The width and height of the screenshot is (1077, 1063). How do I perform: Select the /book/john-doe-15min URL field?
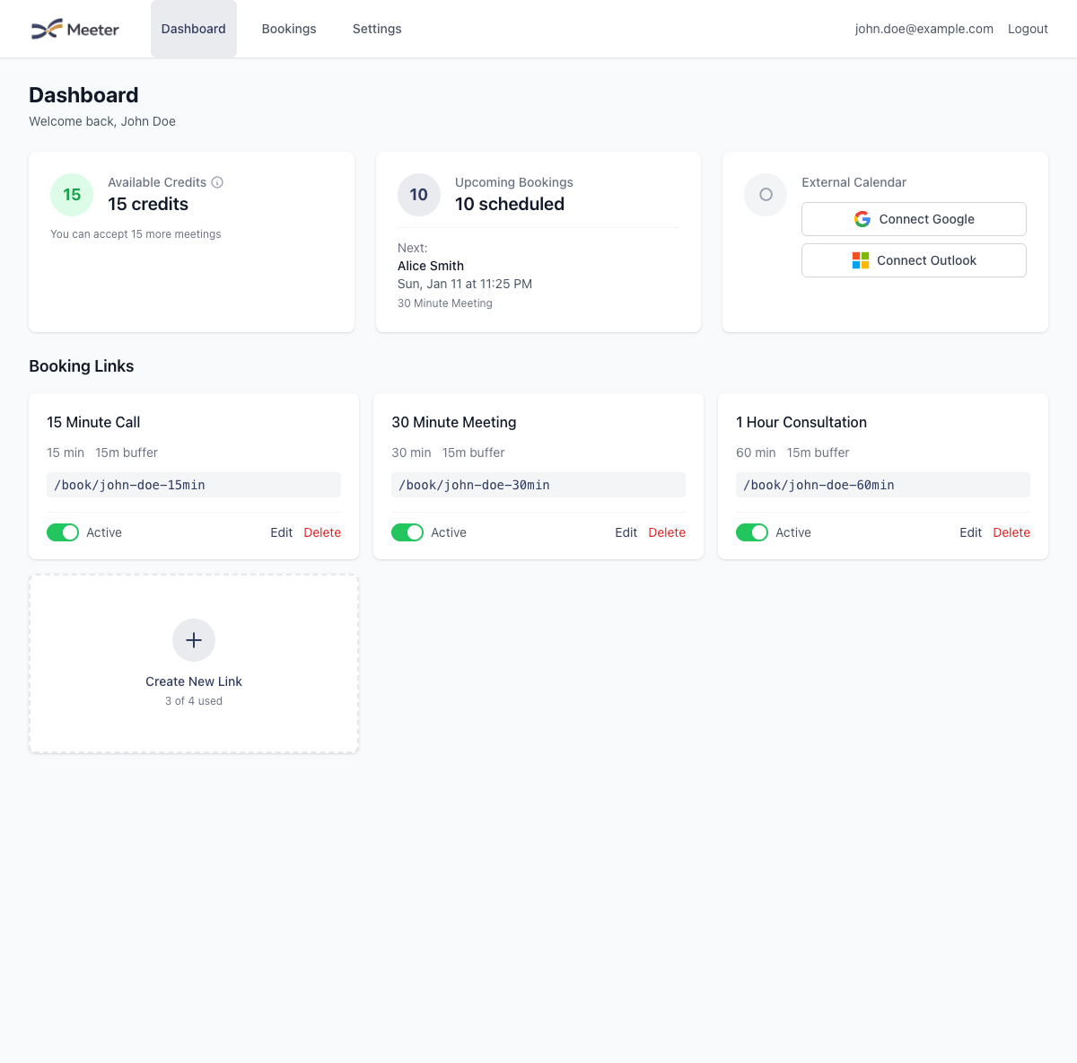(193, 485)
